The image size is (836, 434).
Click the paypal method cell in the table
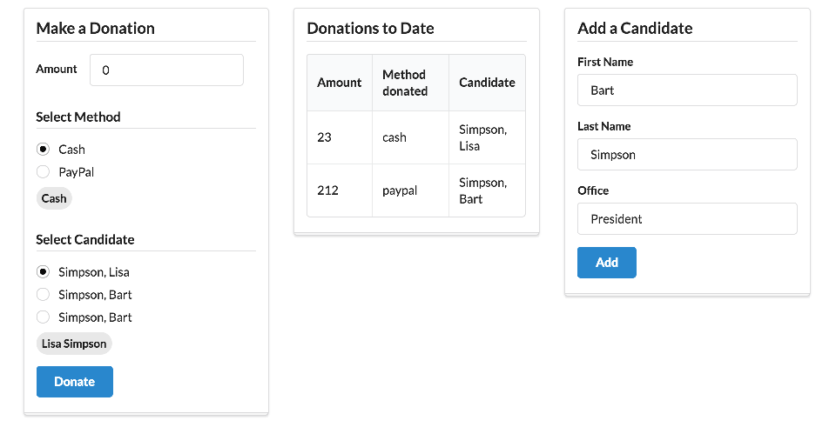point(399,190)
